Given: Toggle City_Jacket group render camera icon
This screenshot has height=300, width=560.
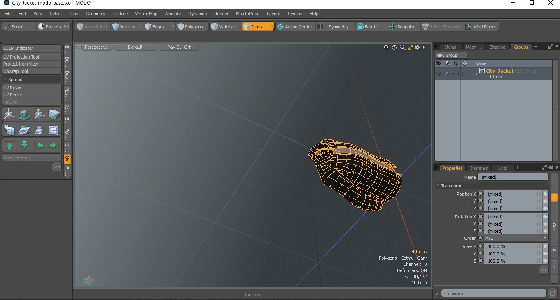Looking at the screenshot, I should click(447, 74).
